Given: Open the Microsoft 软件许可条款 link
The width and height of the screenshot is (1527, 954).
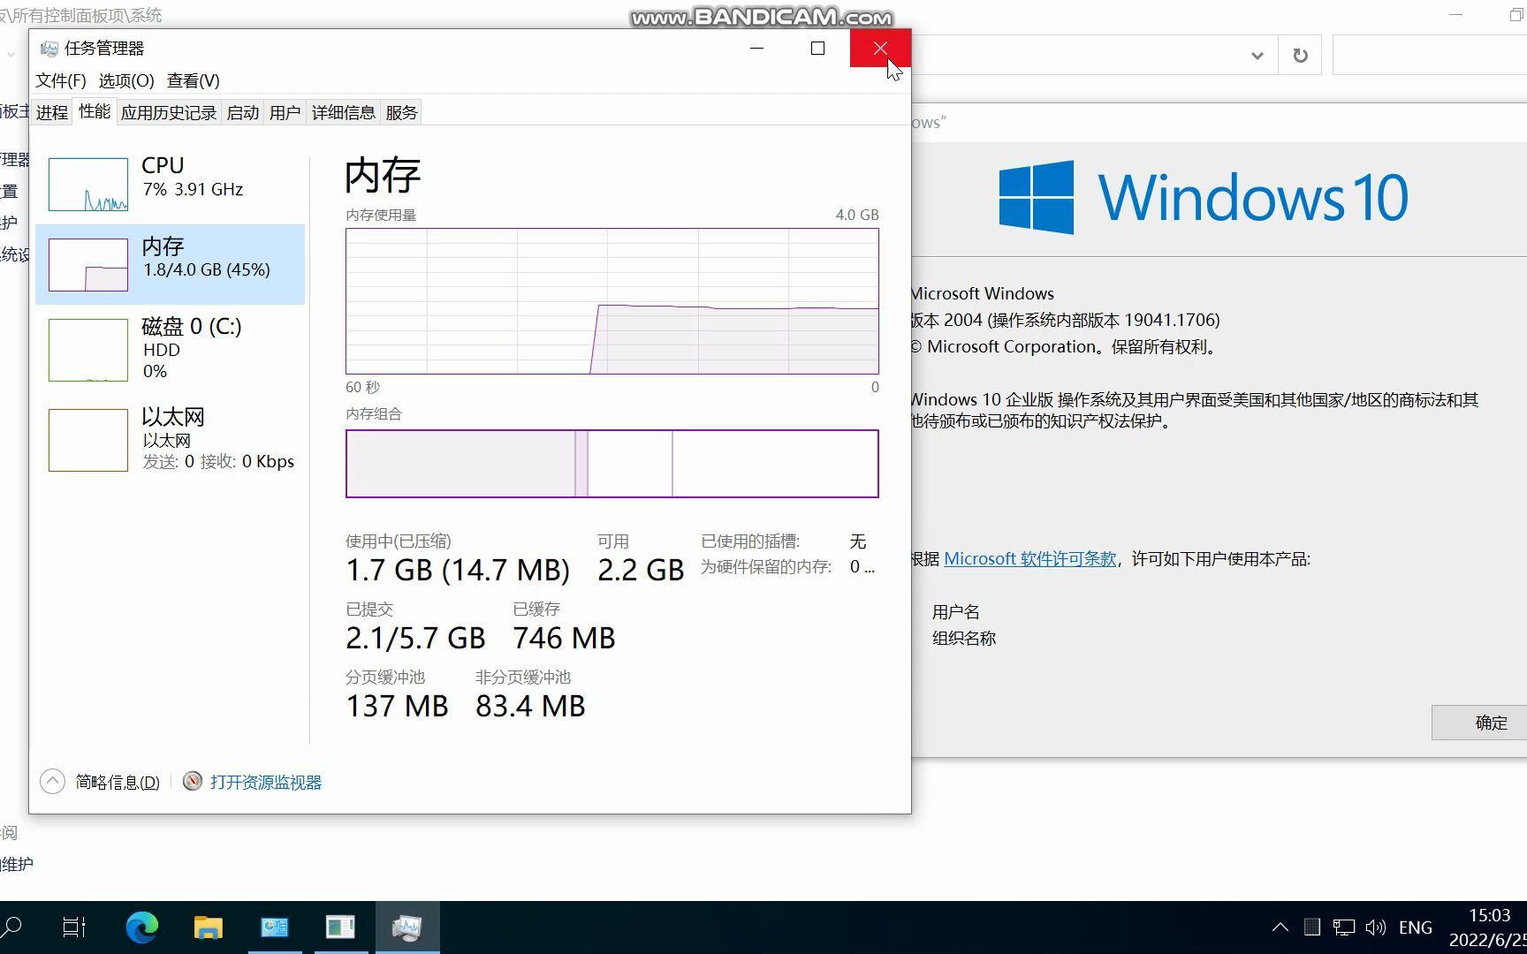Looking at the screenshot, I should [x=1029, y=558].
